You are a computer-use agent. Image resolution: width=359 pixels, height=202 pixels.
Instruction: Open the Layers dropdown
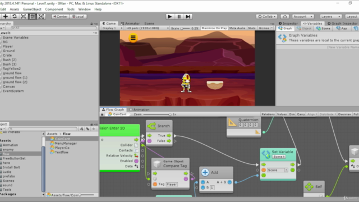[x=330, y=16]
